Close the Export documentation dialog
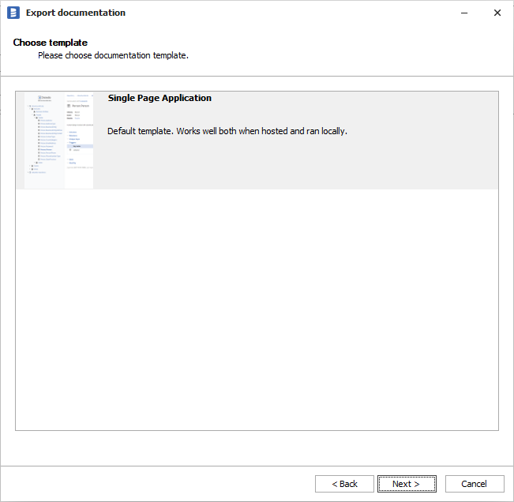514x502 pixels. [497, 13]
